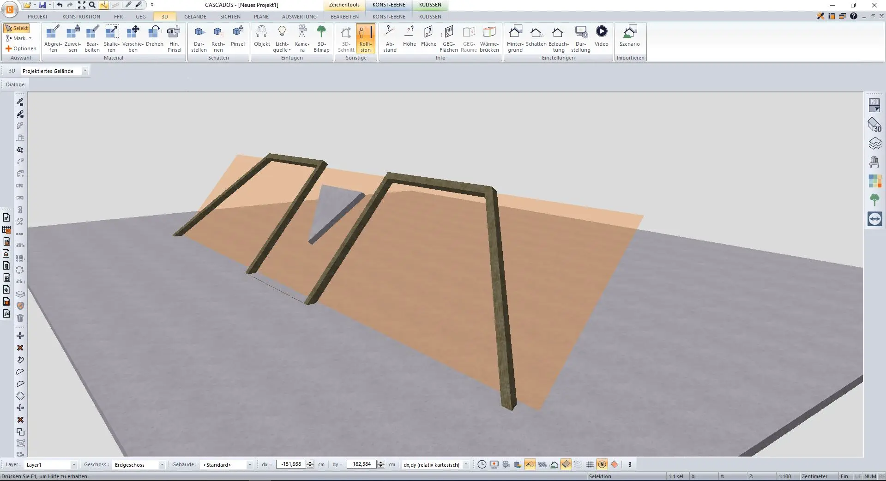Click Zentimeter unit in status bar

[x=814, y=476]
